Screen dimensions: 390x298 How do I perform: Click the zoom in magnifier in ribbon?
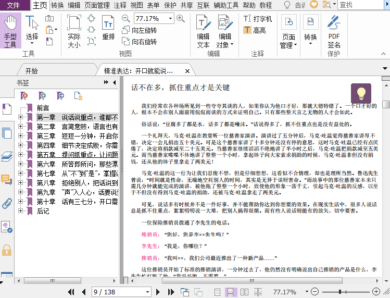(x=181, y=18)
